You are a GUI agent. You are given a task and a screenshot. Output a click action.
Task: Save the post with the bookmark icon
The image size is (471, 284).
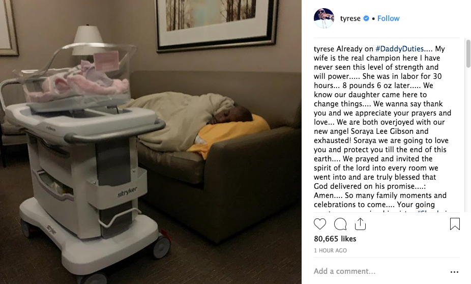click(x=455, y=224)
